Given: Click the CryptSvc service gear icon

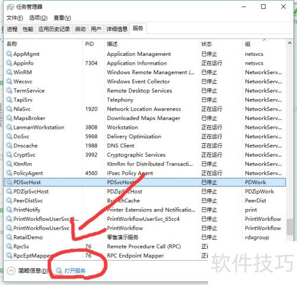Looking at the screenshot, I should pos(9,155).
